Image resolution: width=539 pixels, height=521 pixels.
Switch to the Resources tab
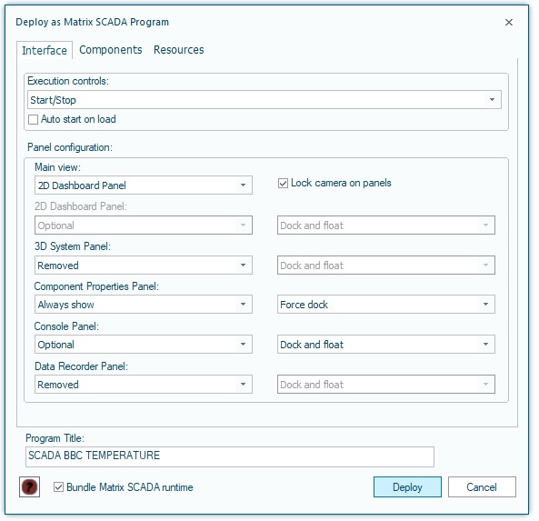tap(178, 50)
